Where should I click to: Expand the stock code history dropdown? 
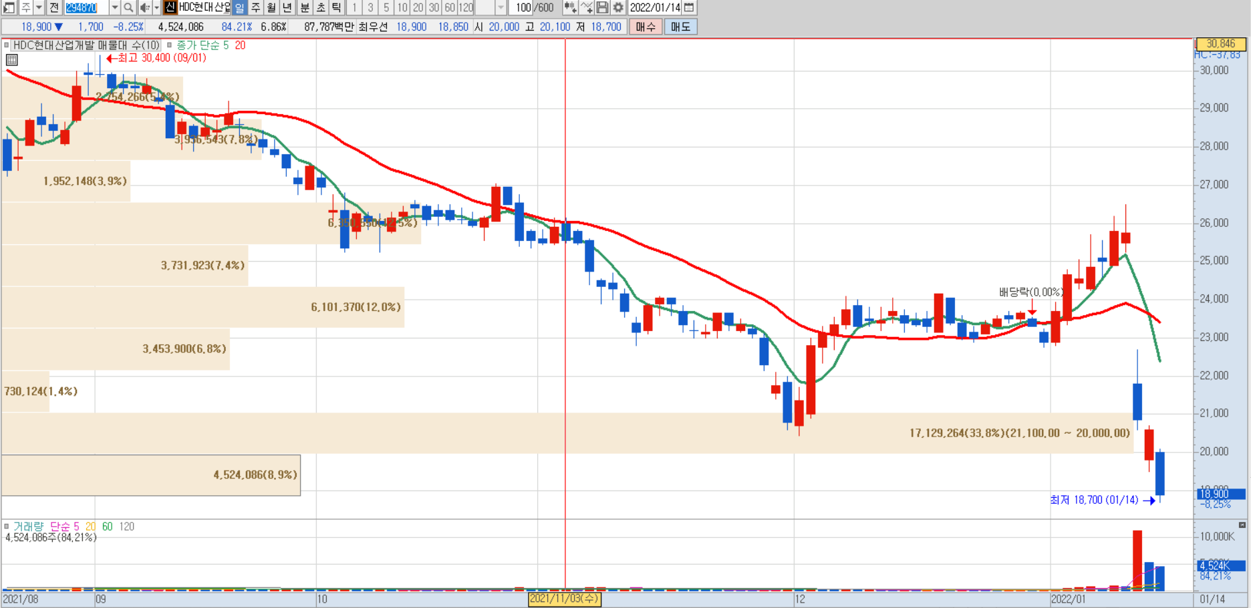[114, 7]
